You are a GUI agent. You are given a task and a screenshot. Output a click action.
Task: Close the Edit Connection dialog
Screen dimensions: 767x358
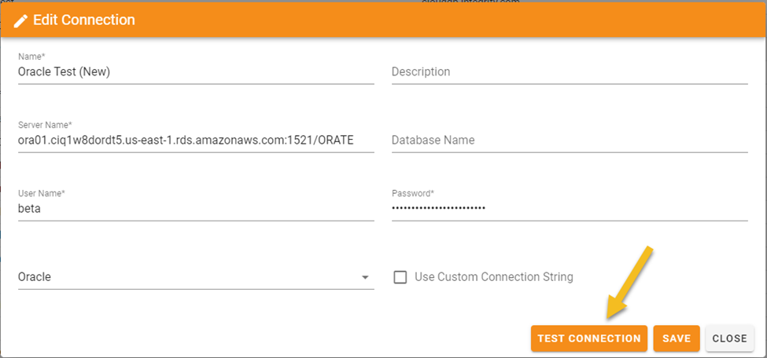click(x=729, y=338)
